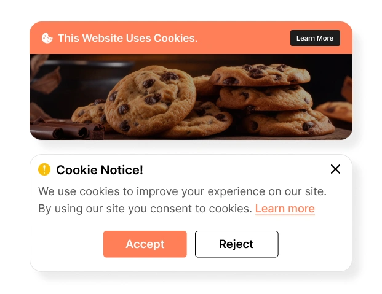Accept cookies with the orange Accept button

point(145,244)
